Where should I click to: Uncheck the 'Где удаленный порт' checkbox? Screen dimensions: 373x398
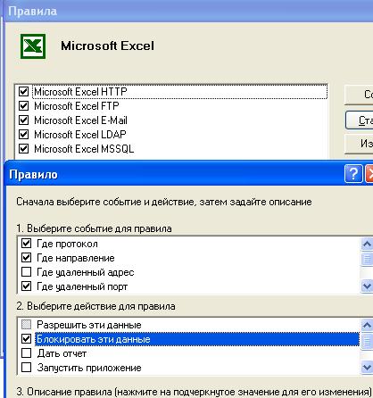tap(26, 286)
